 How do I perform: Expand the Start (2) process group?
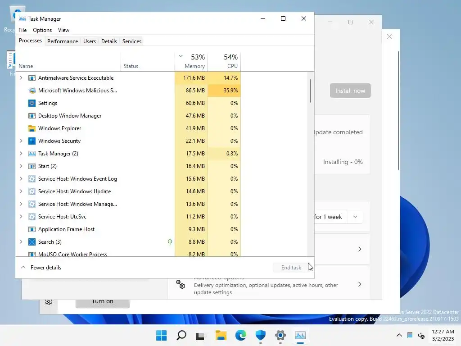tap(21, 166)
